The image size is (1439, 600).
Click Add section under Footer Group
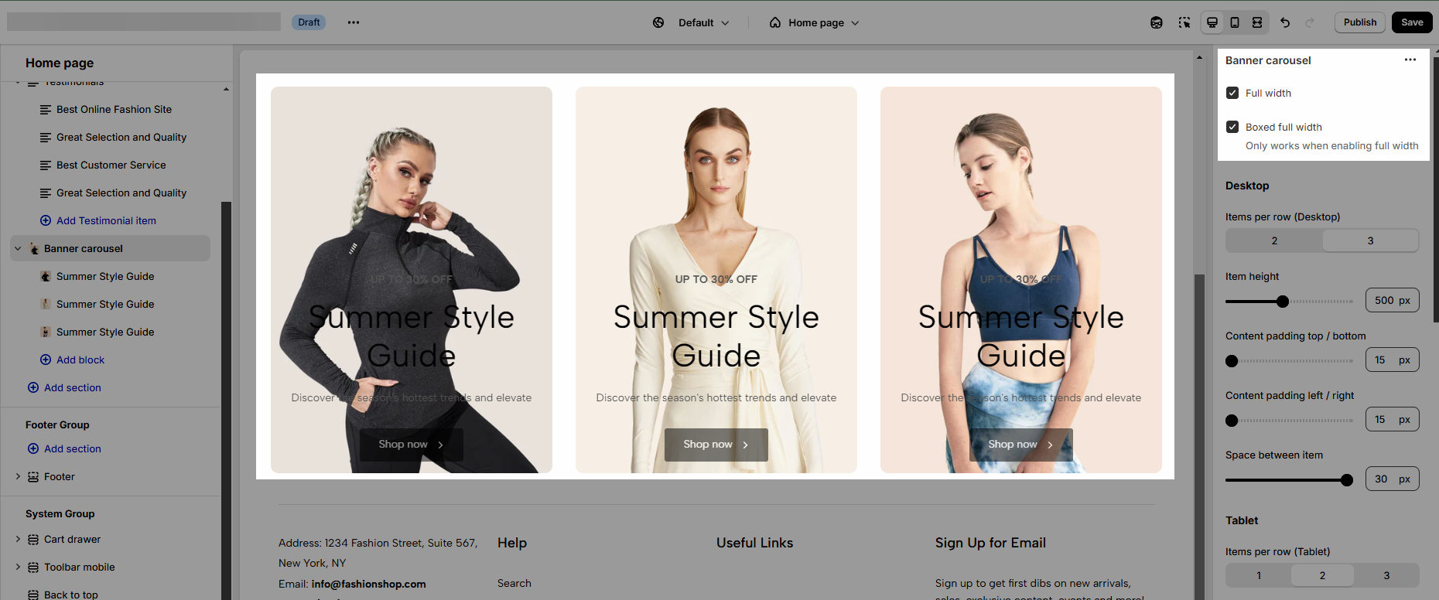coord(72,449)
